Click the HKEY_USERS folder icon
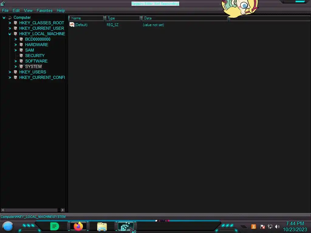This screenshot has height=233, width=311. [x=15, y=72]
